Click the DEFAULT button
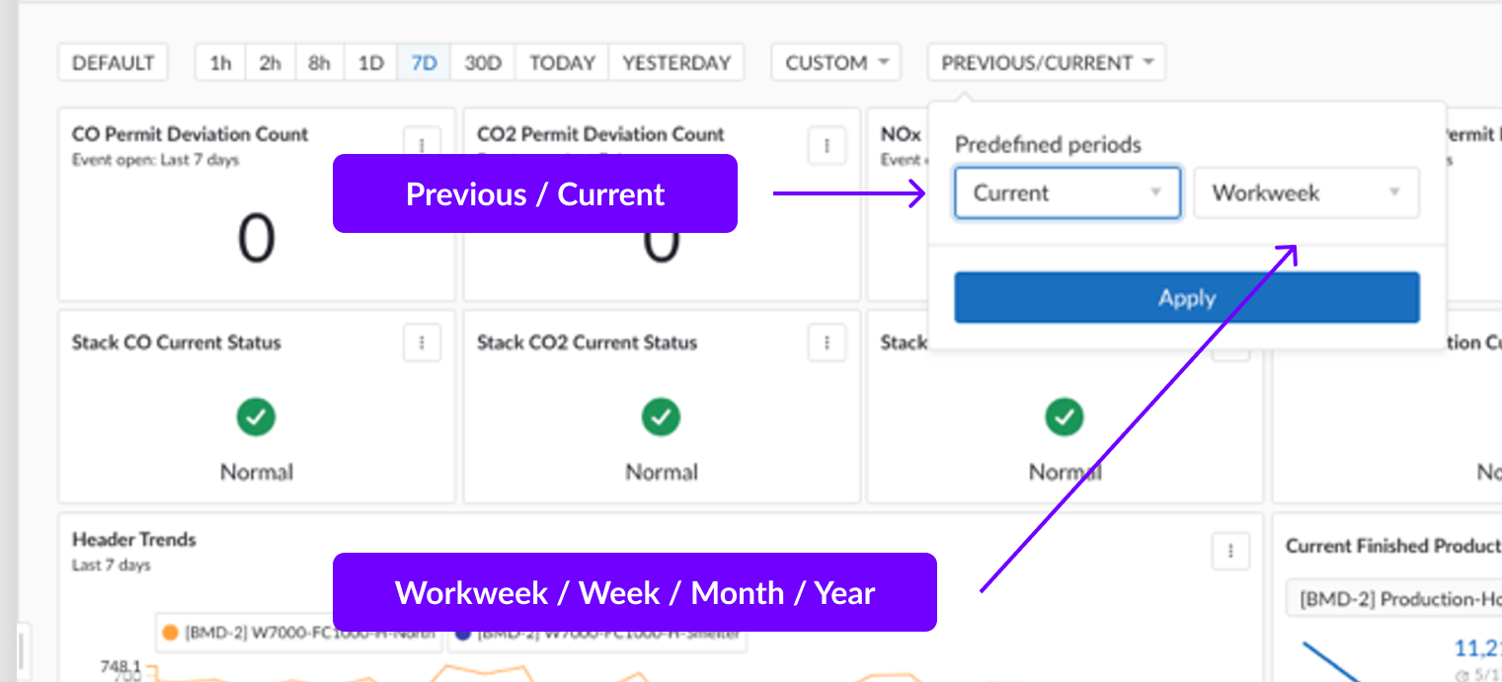Image resolution: width=1502 pixels, height=682 pixels. tap(114, 63)
